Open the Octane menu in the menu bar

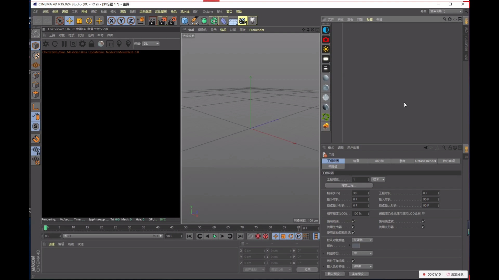click(x=208, y=12)
